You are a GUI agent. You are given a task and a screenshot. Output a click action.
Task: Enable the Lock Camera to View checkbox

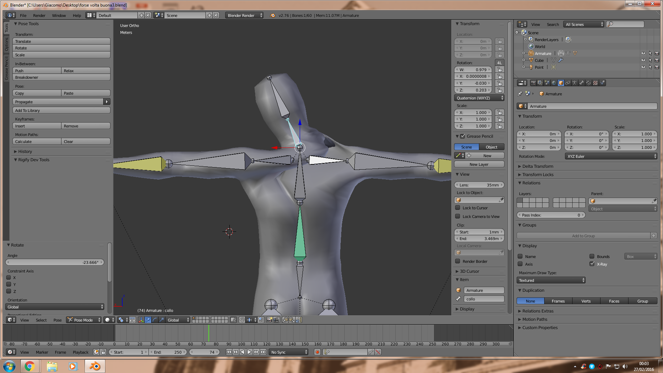458,216
